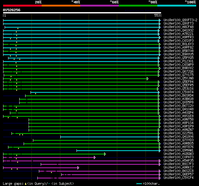Click the AV526256 query name
The height and width of the screenshot is (186, 199).
pyautogui.click(x=12, y=10)
